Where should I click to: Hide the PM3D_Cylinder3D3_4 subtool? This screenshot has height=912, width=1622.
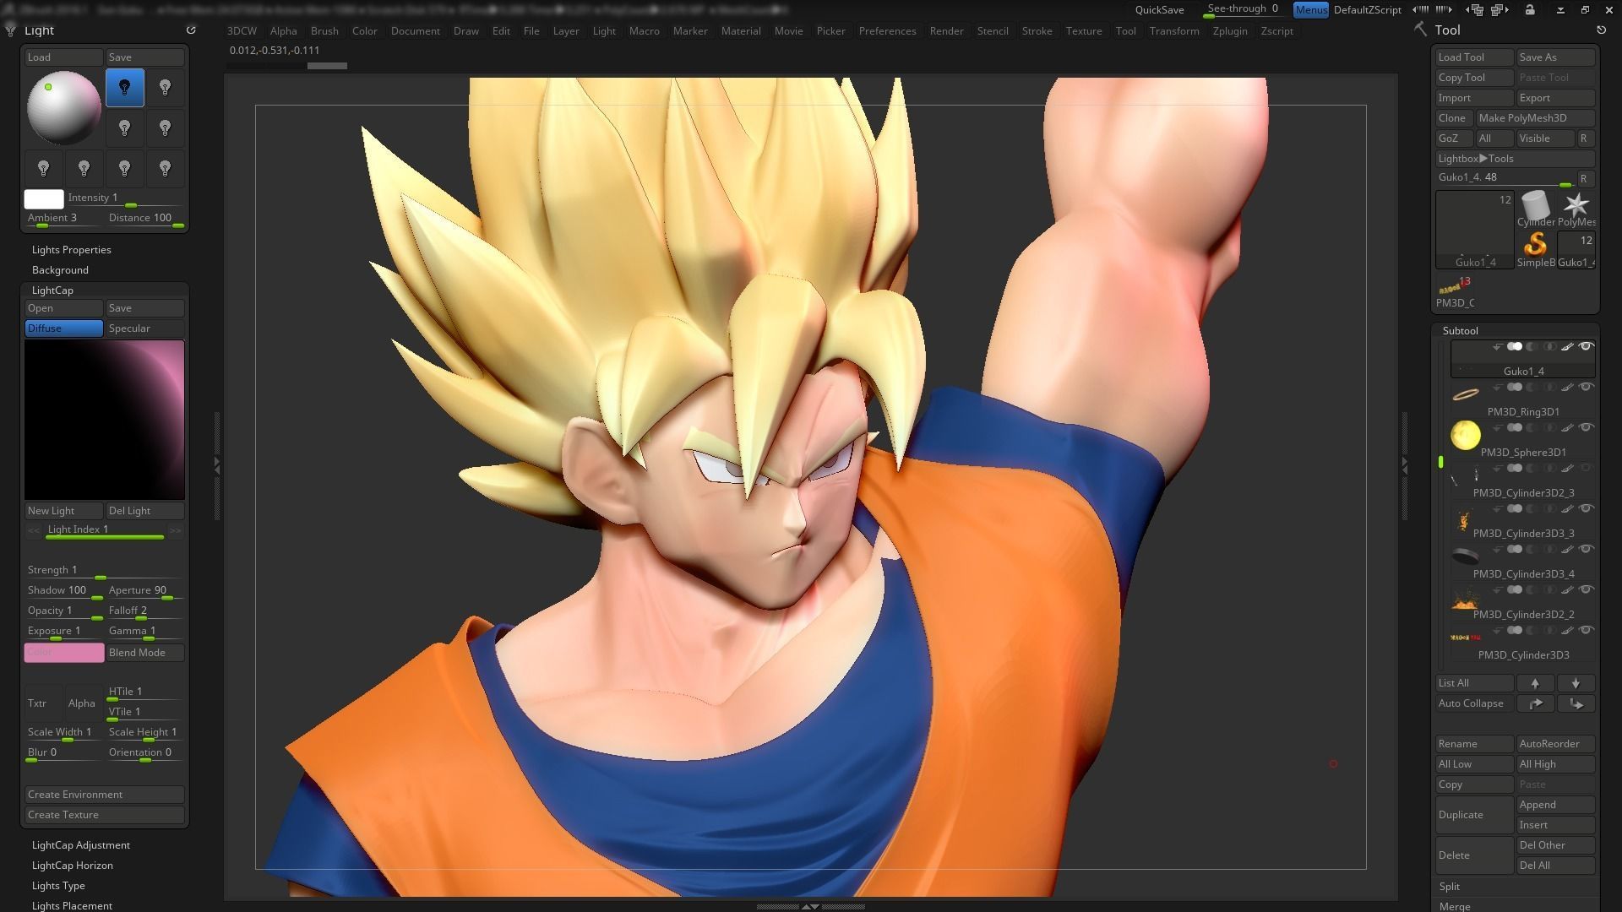[1586, 550]
